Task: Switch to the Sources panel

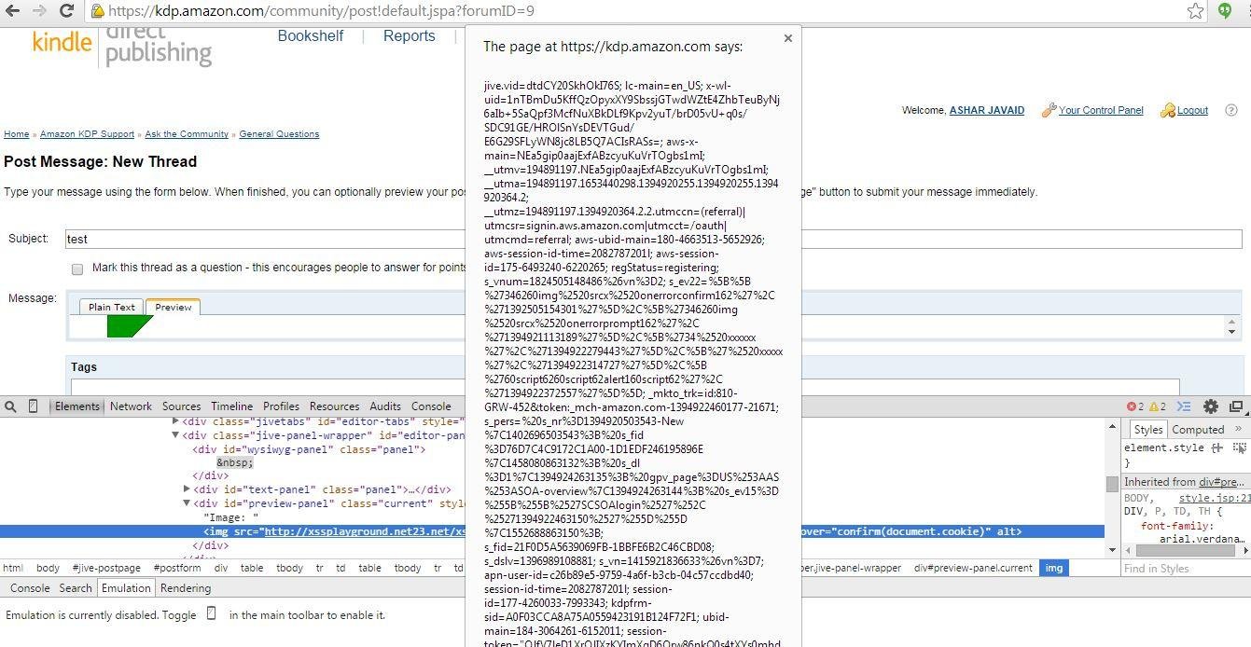Action: (x=181, y=406)
